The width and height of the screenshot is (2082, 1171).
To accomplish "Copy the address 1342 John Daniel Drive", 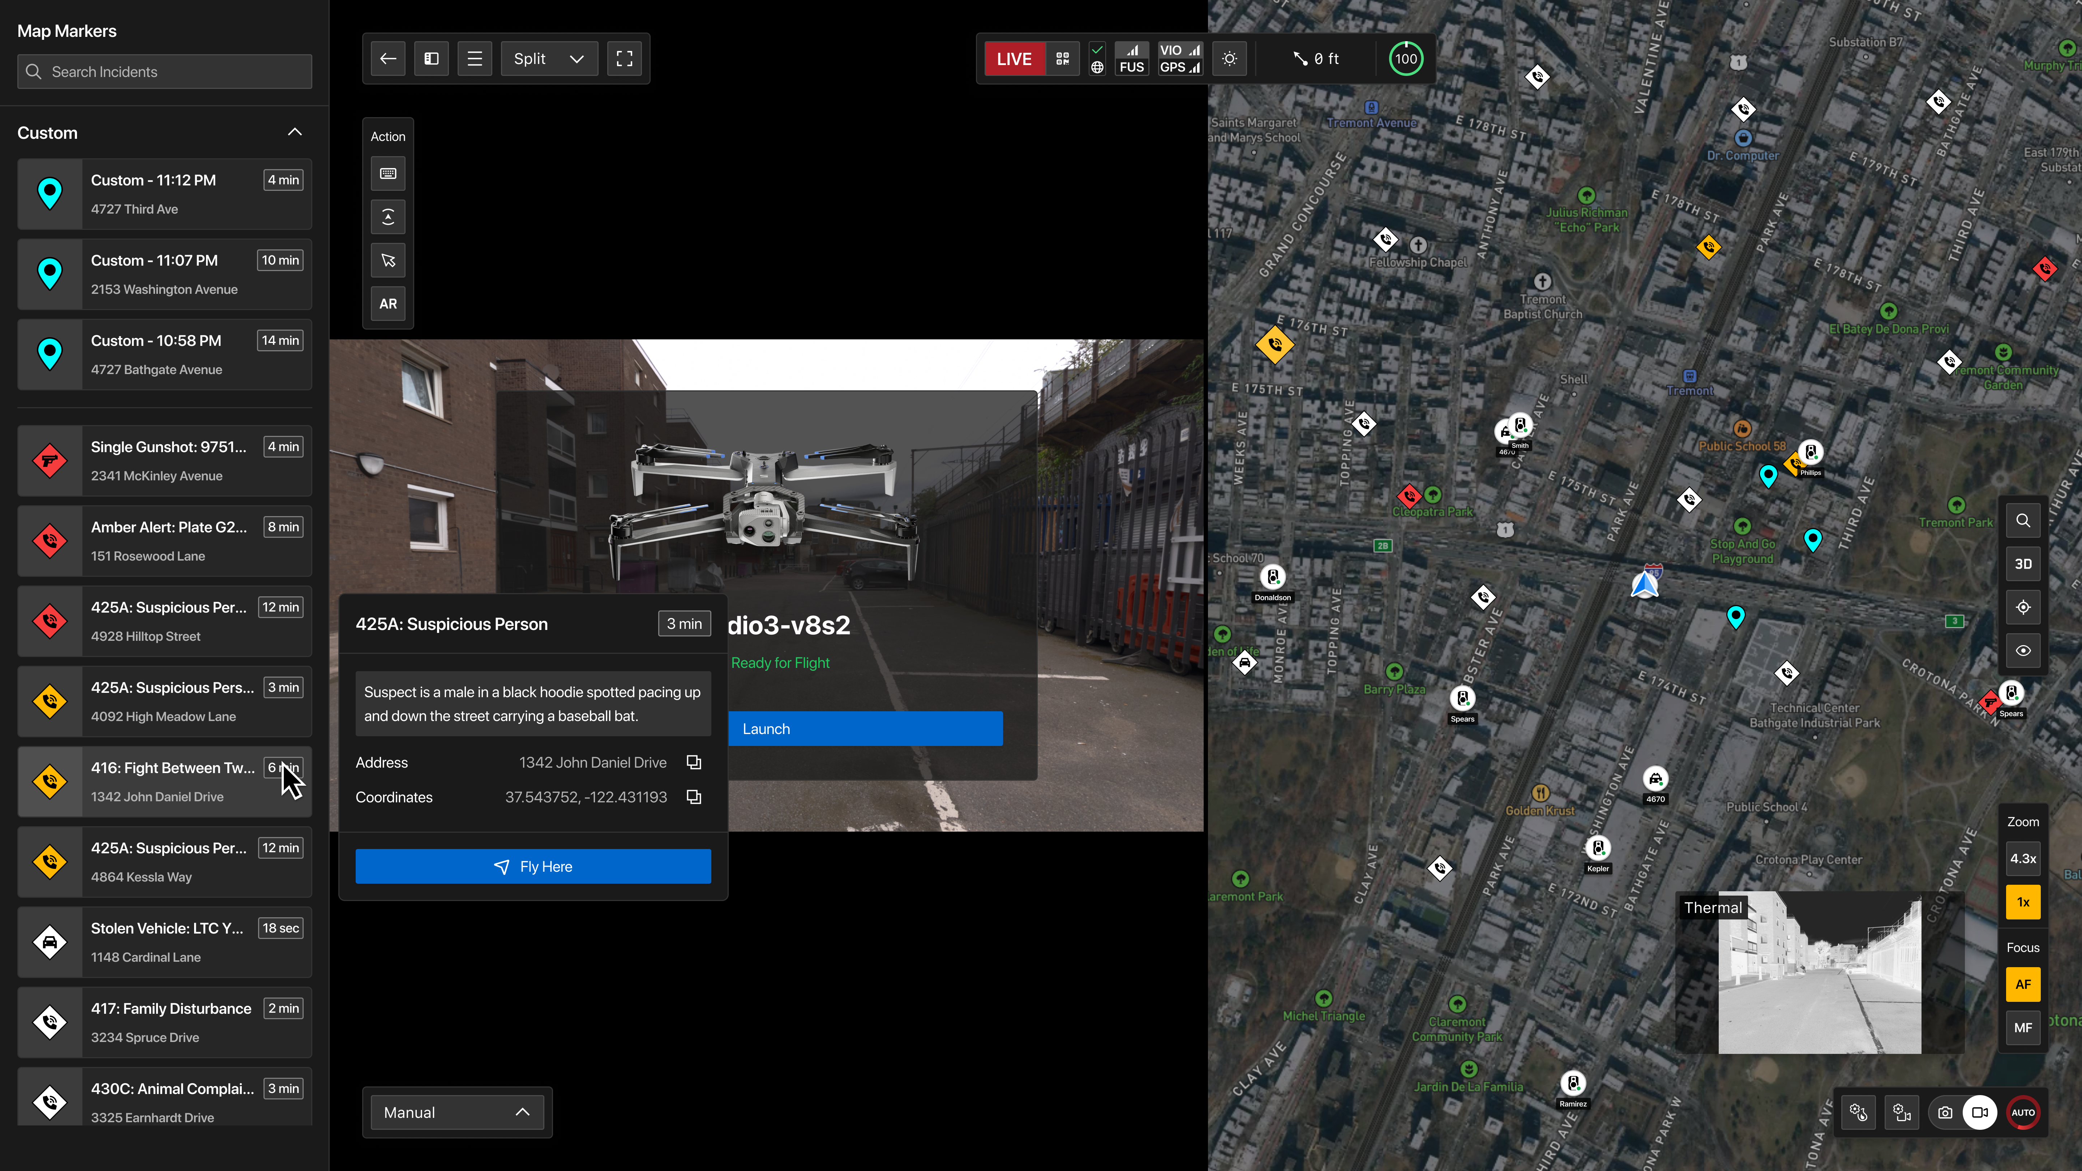I will click(x=694, y=762).
